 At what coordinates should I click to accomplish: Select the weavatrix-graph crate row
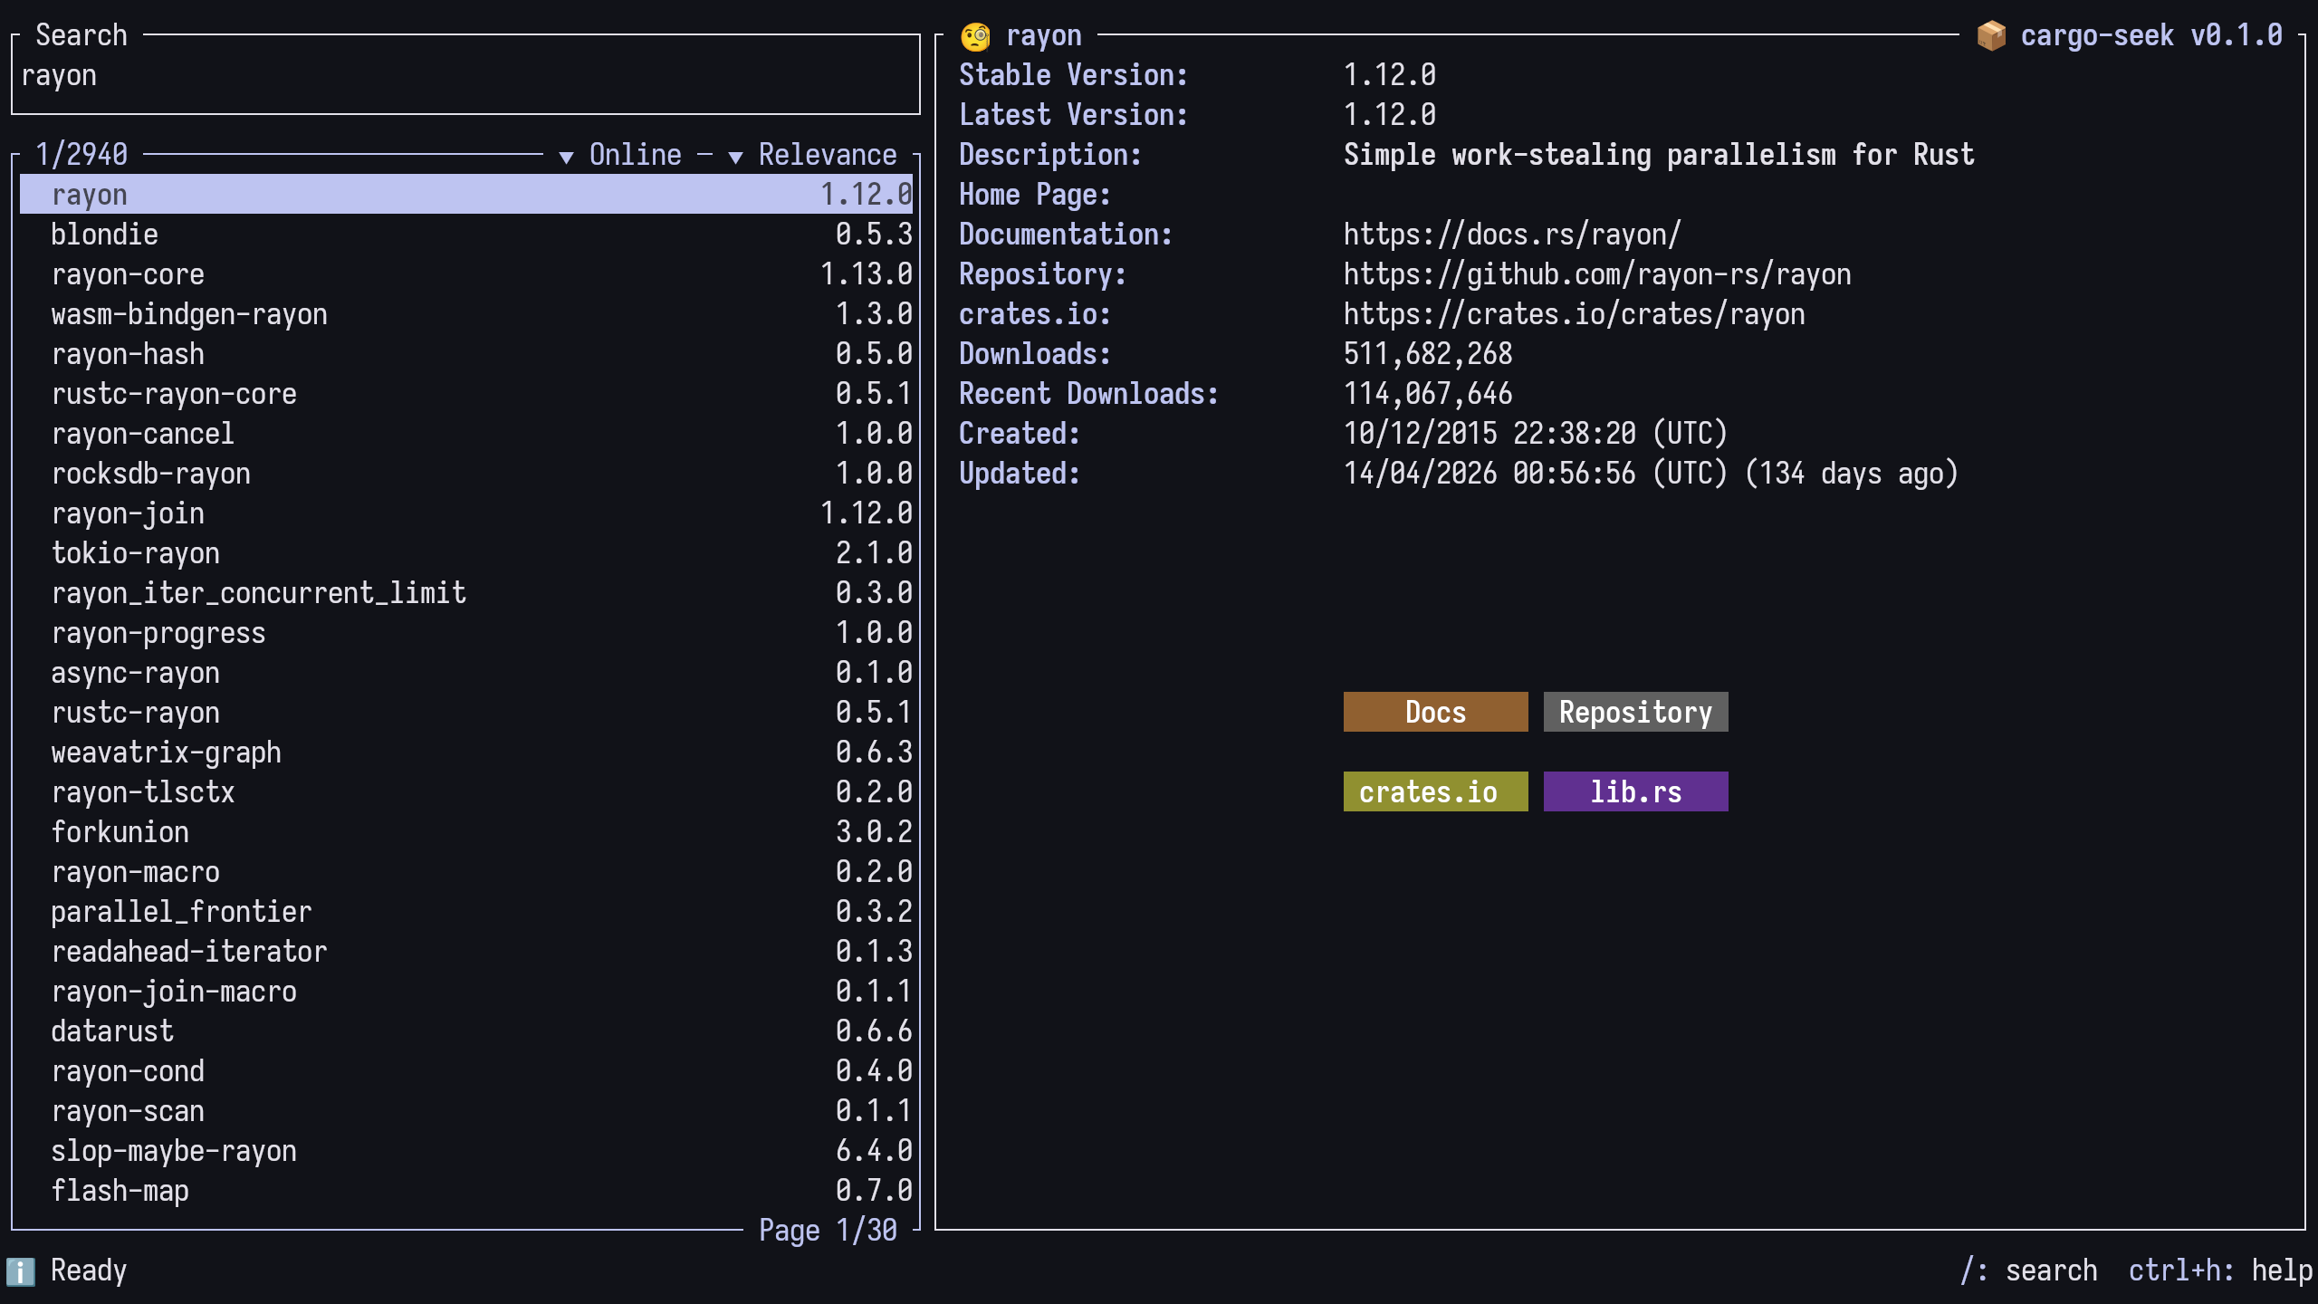point(466,752)
